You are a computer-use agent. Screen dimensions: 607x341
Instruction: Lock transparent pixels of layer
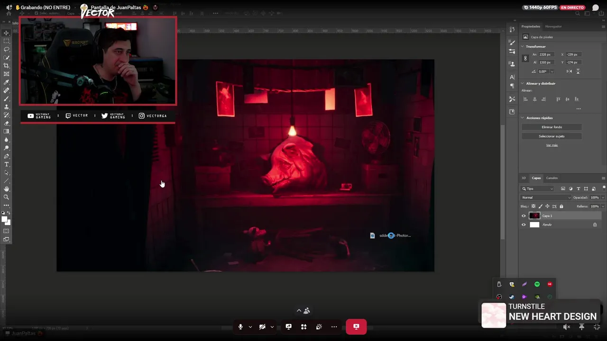[x=533, y=206]
